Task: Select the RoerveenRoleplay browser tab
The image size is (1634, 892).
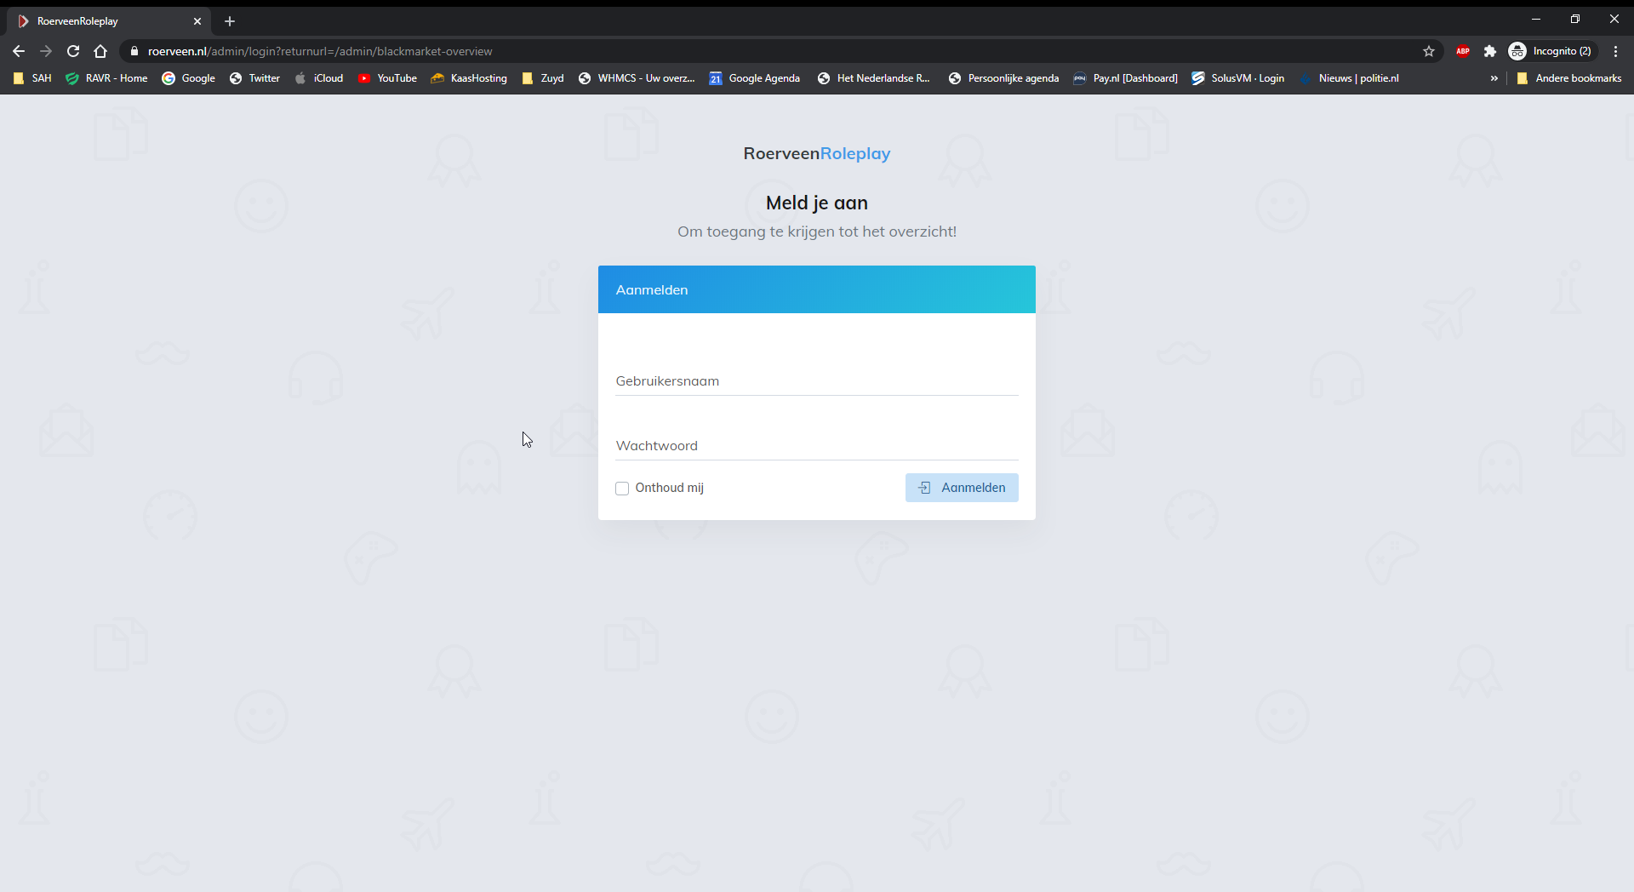Action: (x=102, y=21)
